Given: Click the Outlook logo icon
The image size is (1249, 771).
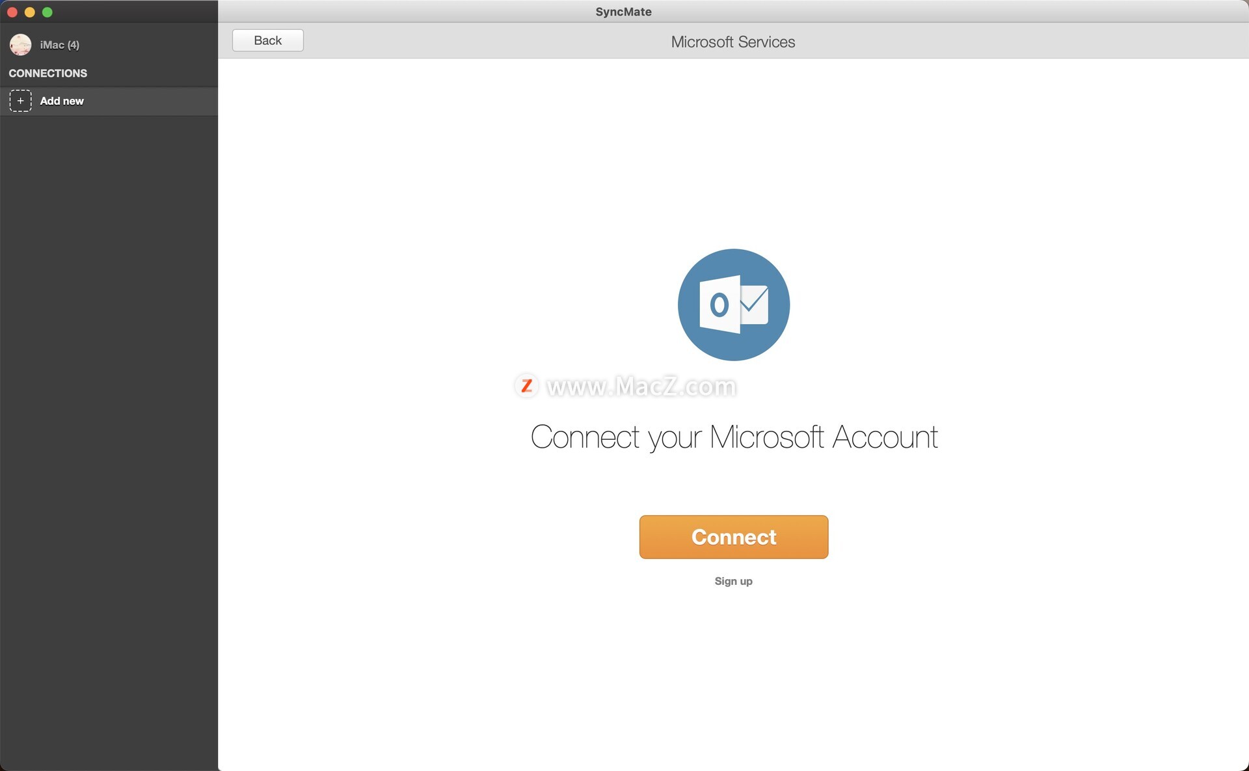Looking at the screenshot, I should [x=733, y=304].
